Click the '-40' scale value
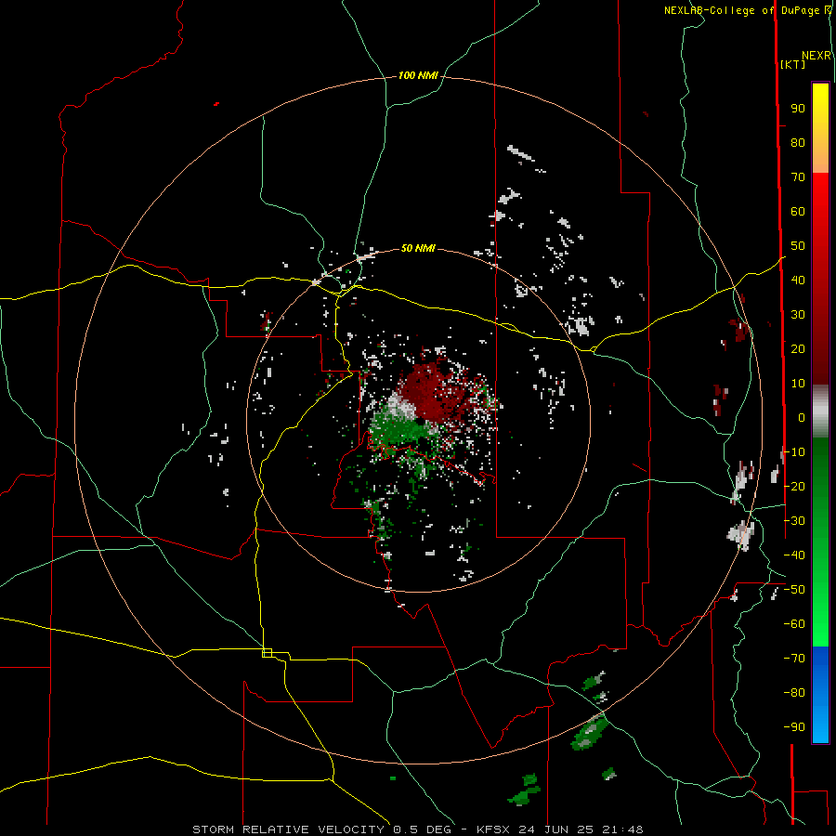The width and height of the screenshot is (836, 836). 794,555
